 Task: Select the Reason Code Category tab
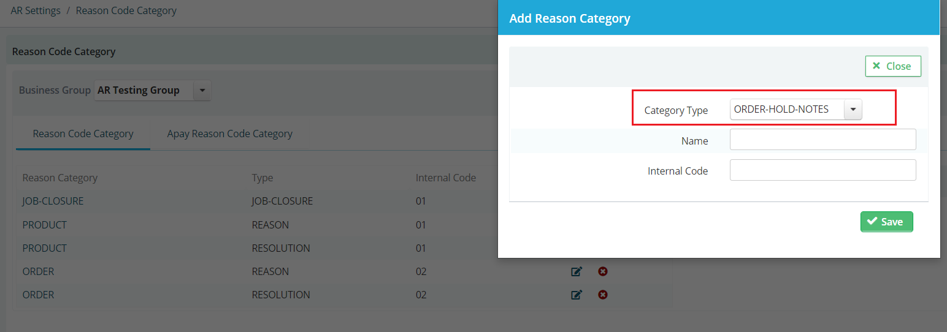click(x=83, y=134)
